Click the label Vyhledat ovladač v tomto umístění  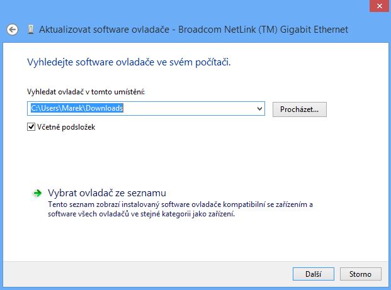[86, 92]
